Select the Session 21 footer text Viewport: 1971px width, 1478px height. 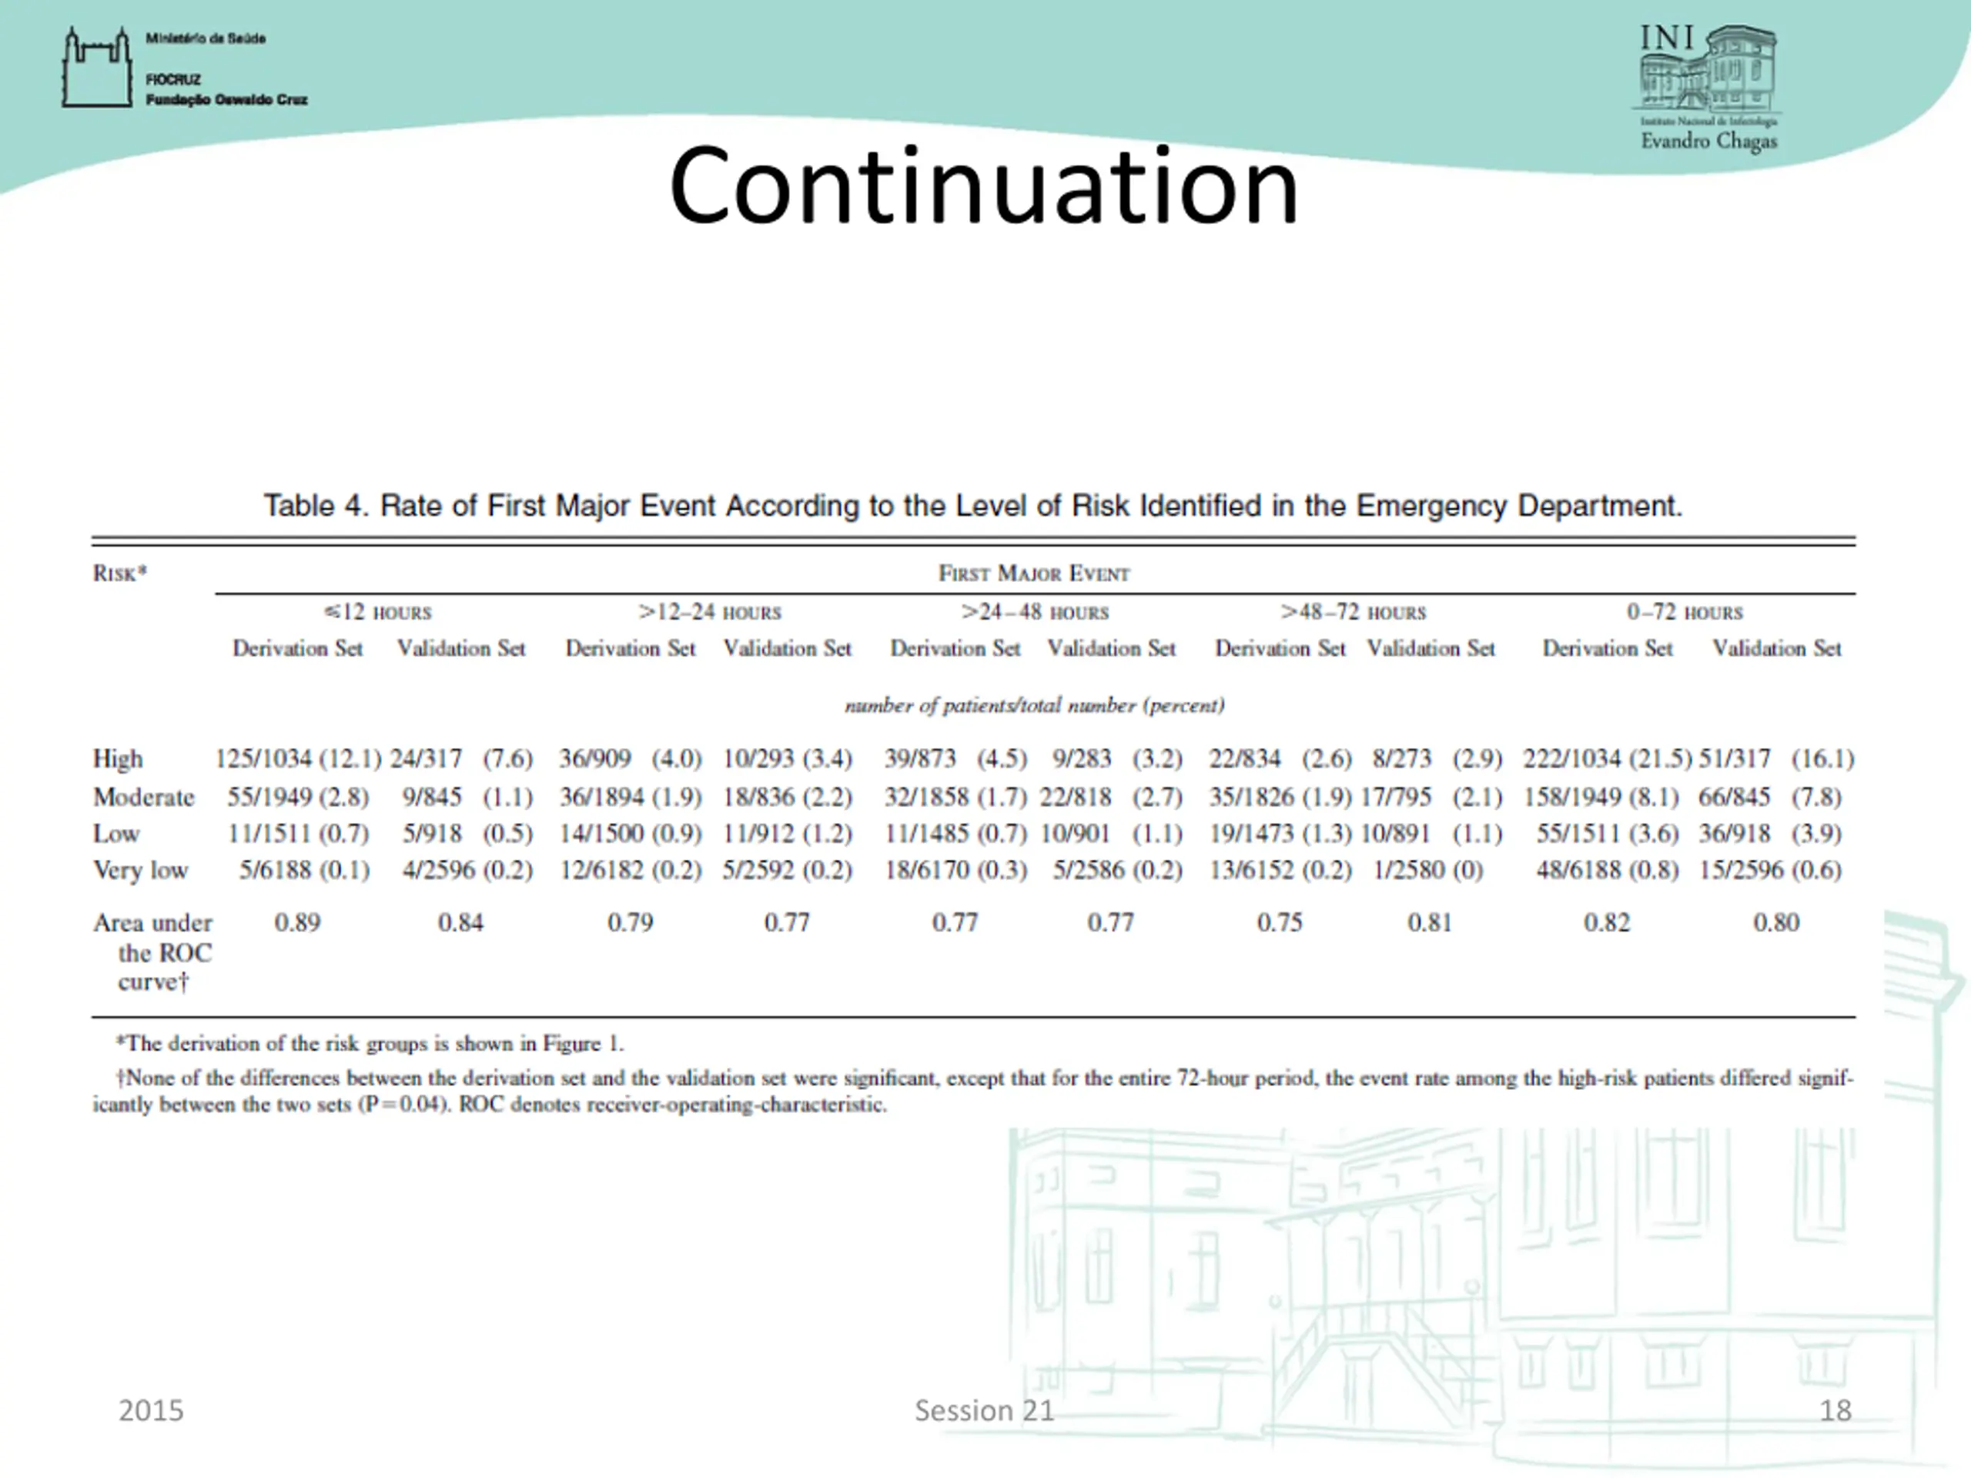coord(984,1410)
